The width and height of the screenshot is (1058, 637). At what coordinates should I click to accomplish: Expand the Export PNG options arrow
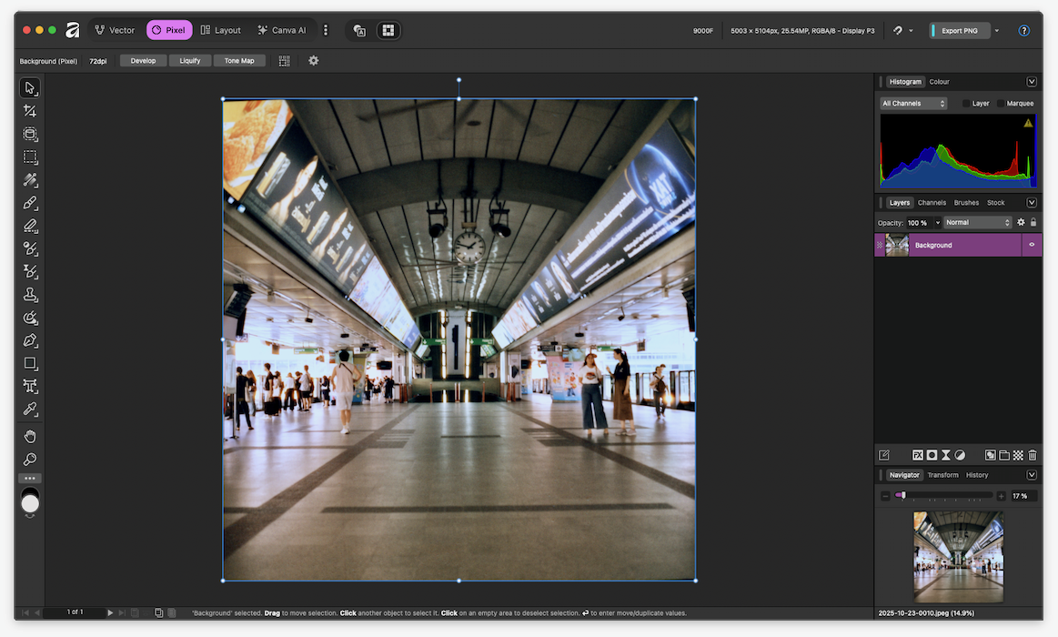pos(997,31)
